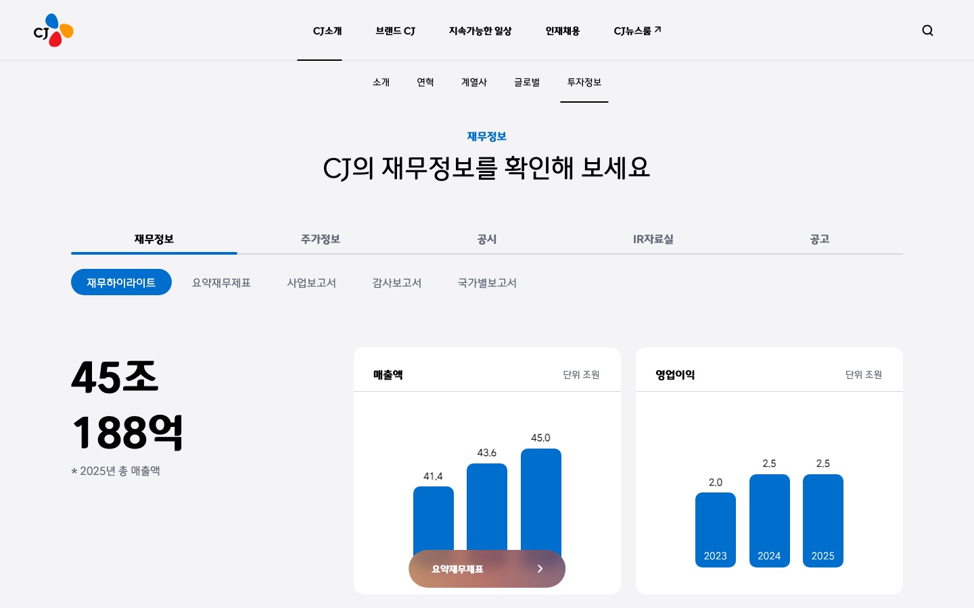Go to the 계열사 submenu

(x=474, y=82)
